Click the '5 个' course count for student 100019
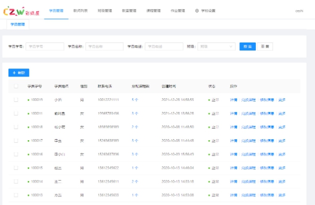This screenshot has height=205, width=315. click(135, 100)
